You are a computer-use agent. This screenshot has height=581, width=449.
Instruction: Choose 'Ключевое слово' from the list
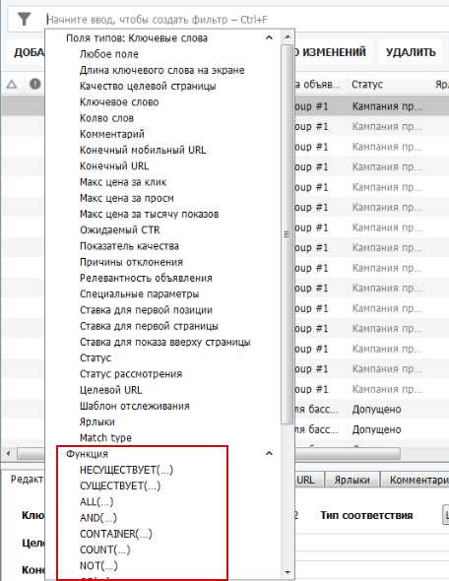coord(119,101)
